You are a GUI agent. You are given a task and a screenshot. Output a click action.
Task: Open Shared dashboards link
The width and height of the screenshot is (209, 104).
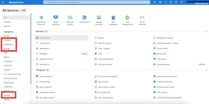[x=106, y=59]
